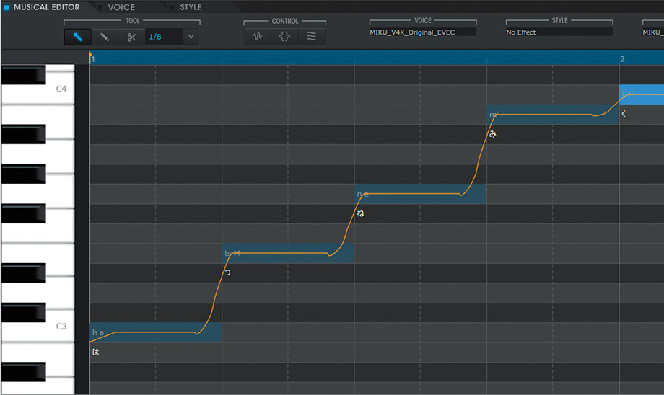The height and width of the screenshot is (395, 664).
Task: Select the scissors cut tool
Action: click(x=131, y=37)
